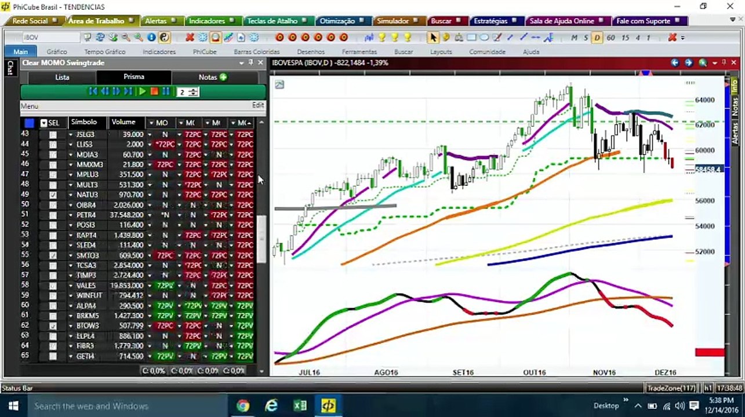745x417 pixels.
Task: Open dropdown arrow beside BRKM5 symbol
Action: coord(71,316)
